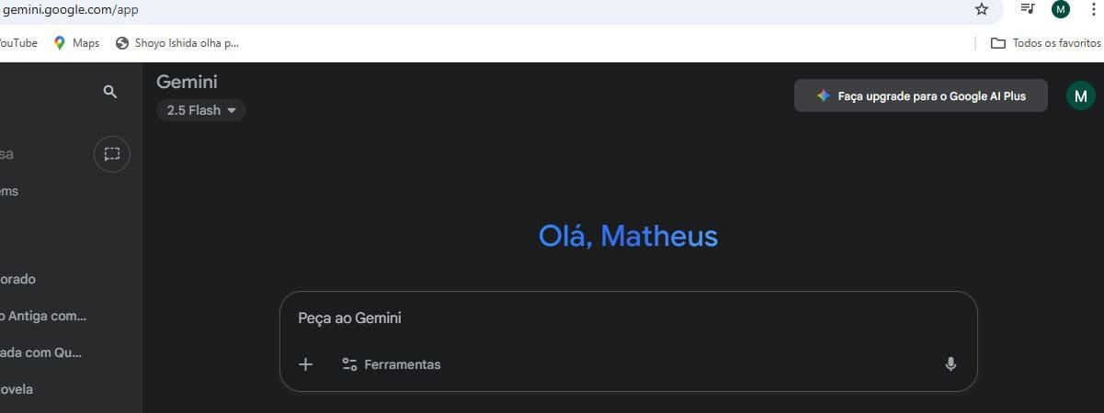Open the Shoyo Ishida bookmark
Viewport: 1104px width, 413px height.
[177, 43]
